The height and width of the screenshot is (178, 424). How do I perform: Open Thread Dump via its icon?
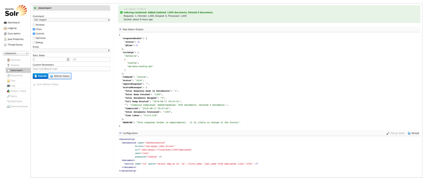(x=5, y=45)
